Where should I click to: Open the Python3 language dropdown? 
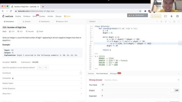click(x=94, y=22)
